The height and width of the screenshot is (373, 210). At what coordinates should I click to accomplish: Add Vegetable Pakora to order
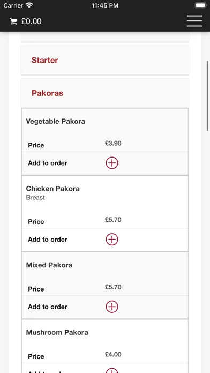(x=112, y=163)
